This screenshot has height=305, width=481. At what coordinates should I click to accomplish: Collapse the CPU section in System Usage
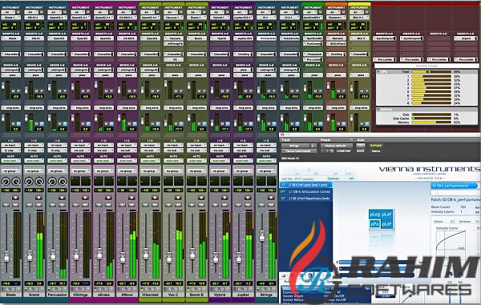point(378,72)
